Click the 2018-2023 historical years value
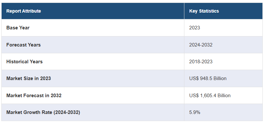Image resolution: width=266 pixels, height=123 pixels. (x=201, y=61)
